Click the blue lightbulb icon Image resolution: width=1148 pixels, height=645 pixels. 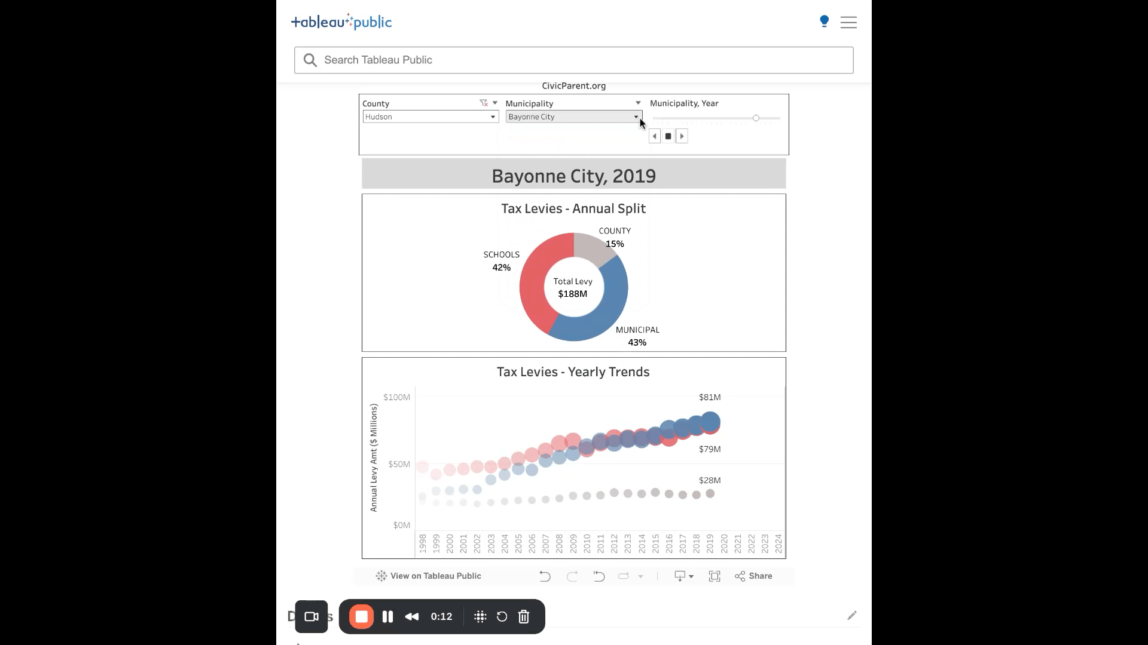coord(824,21)
